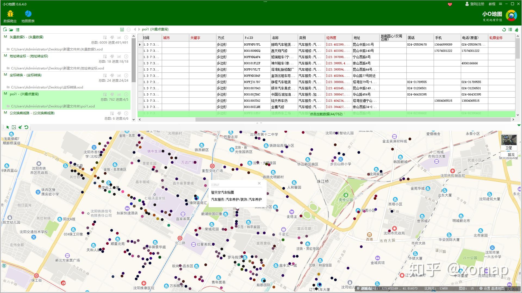Open the 教程 tutorial menu
This screenshot has height=293, width=522.
click(492, 4)
